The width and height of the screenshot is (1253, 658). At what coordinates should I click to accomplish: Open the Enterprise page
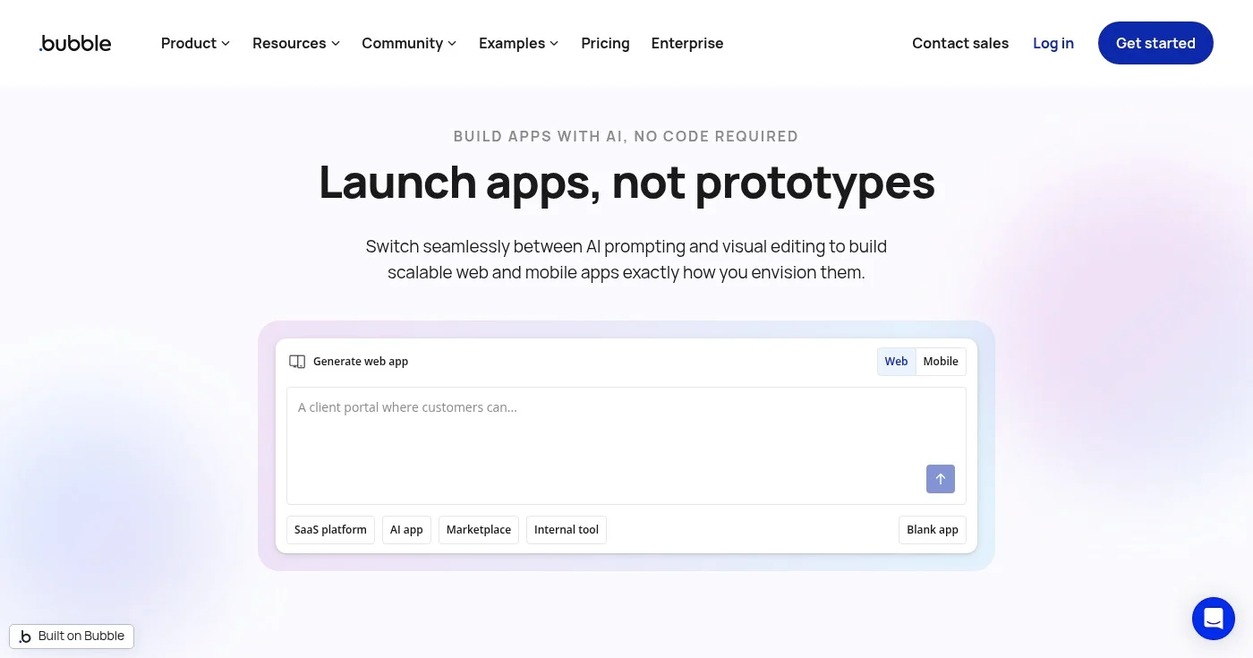[x=687, y=43]
